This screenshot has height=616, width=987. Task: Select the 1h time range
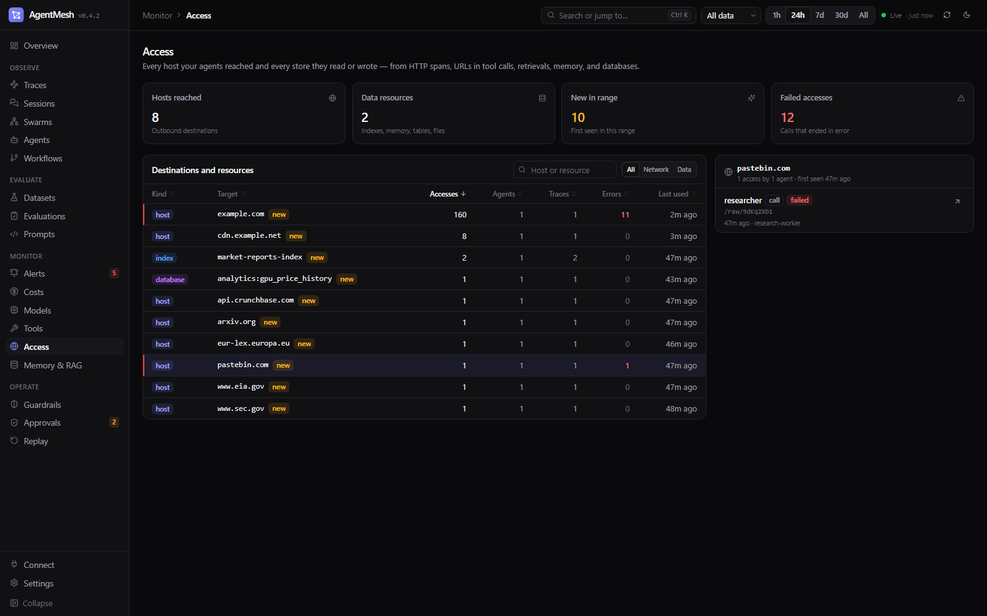[777, 15]
